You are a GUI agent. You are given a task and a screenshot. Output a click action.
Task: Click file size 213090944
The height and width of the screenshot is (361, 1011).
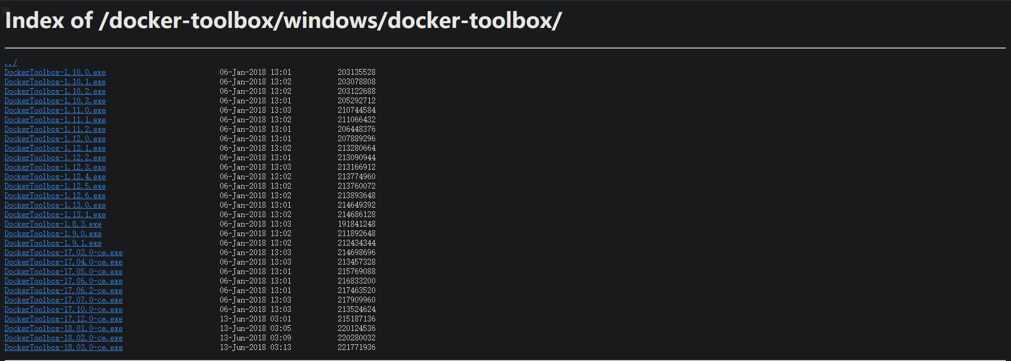[357, 158]
